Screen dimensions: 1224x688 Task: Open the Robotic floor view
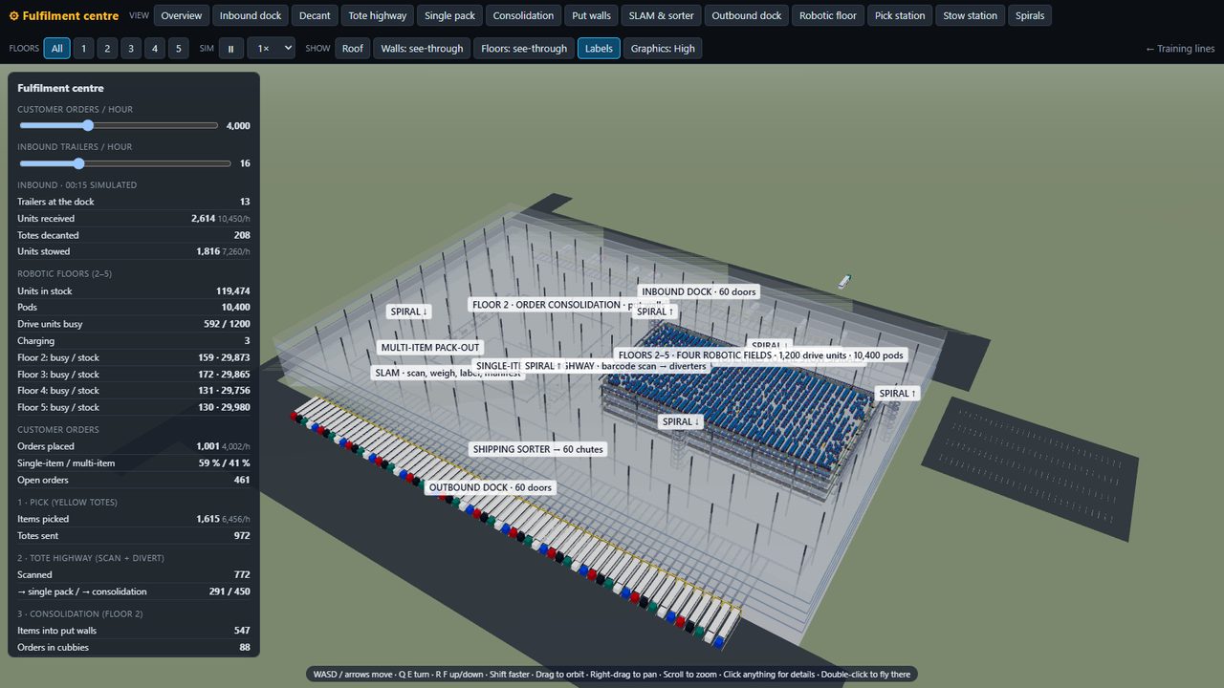click(828, 15)
